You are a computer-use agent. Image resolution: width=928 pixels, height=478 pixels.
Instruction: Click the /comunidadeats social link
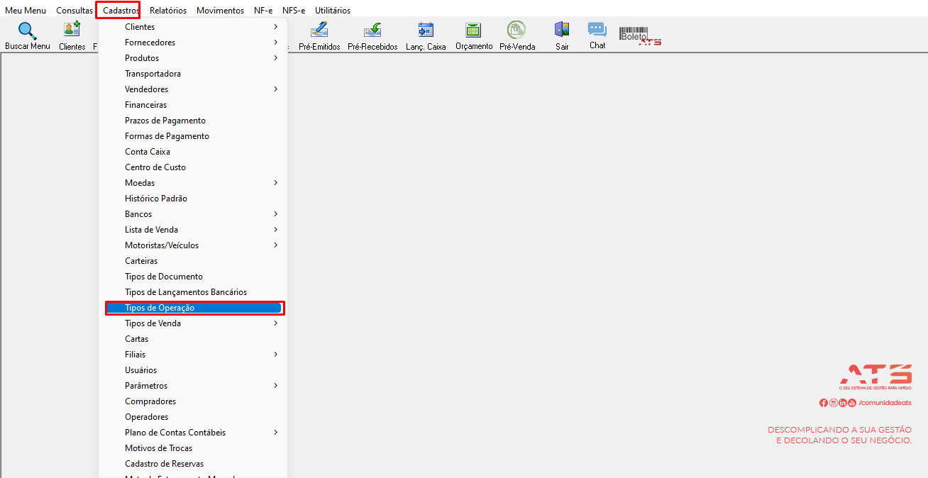click(x=885, y=403)
